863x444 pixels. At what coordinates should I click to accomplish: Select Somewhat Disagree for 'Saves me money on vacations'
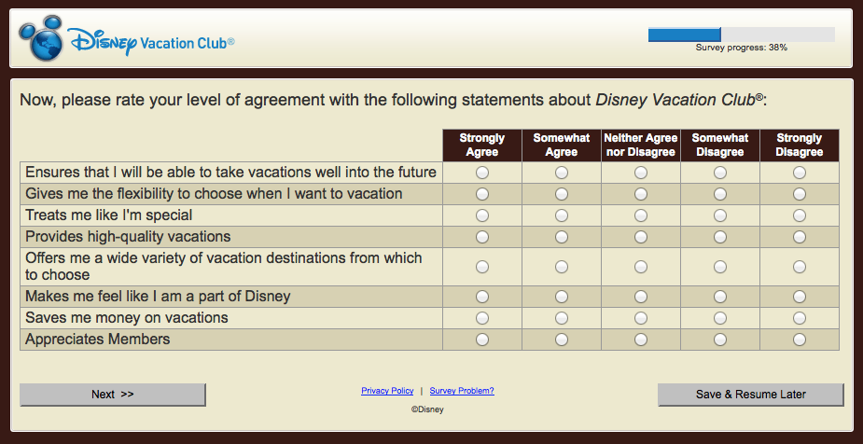(x=720, y=318)
